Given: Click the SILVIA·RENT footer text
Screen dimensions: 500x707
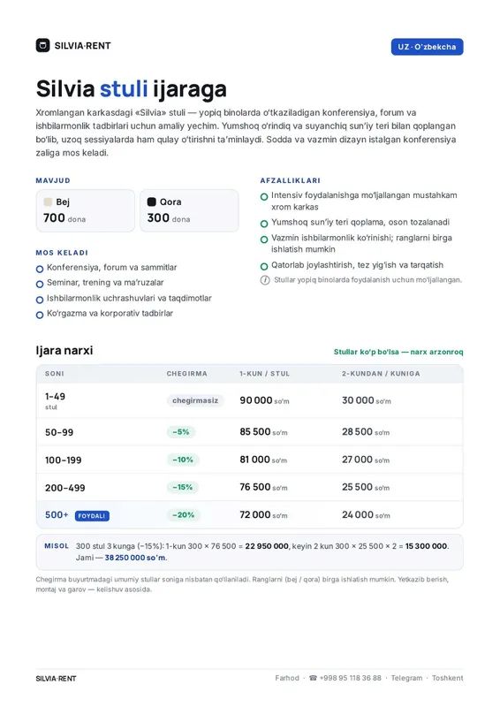Looking at the screenshot, I should pyautogui.click(x=56, y=679).
